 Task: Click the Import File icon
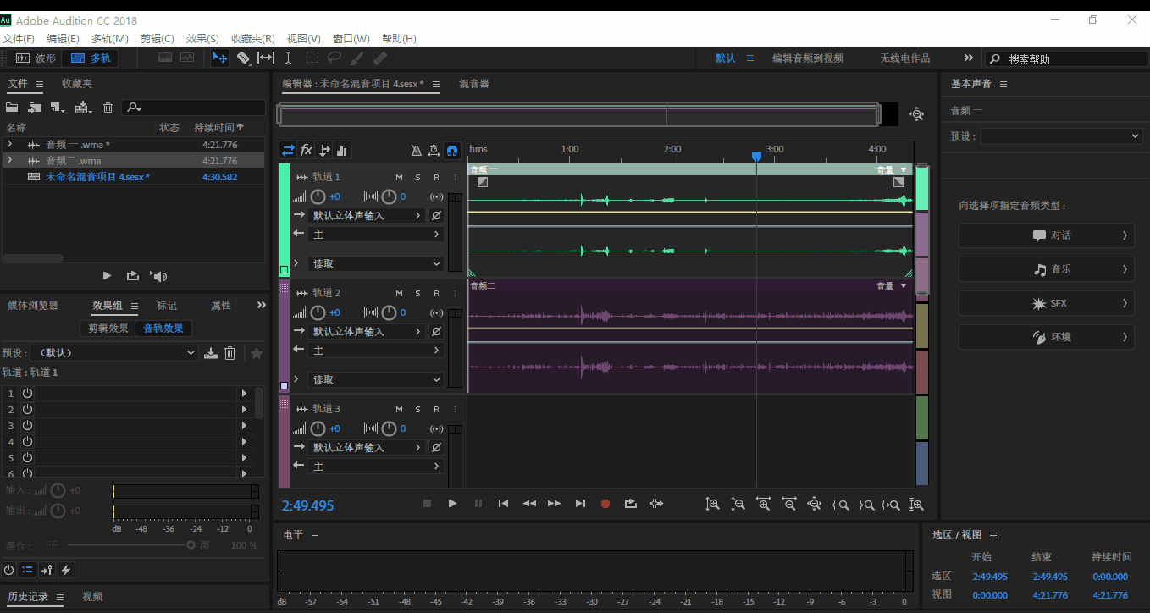click(35, 108)
